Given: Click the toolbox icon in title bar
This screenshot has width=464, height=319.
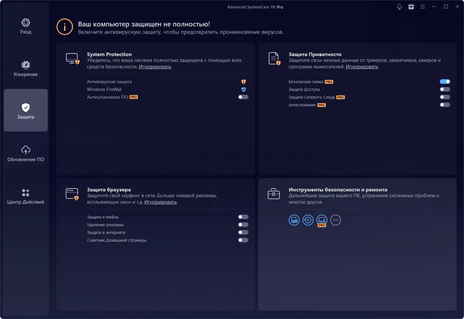Looking at the screenshot, I should click(411, 7).
